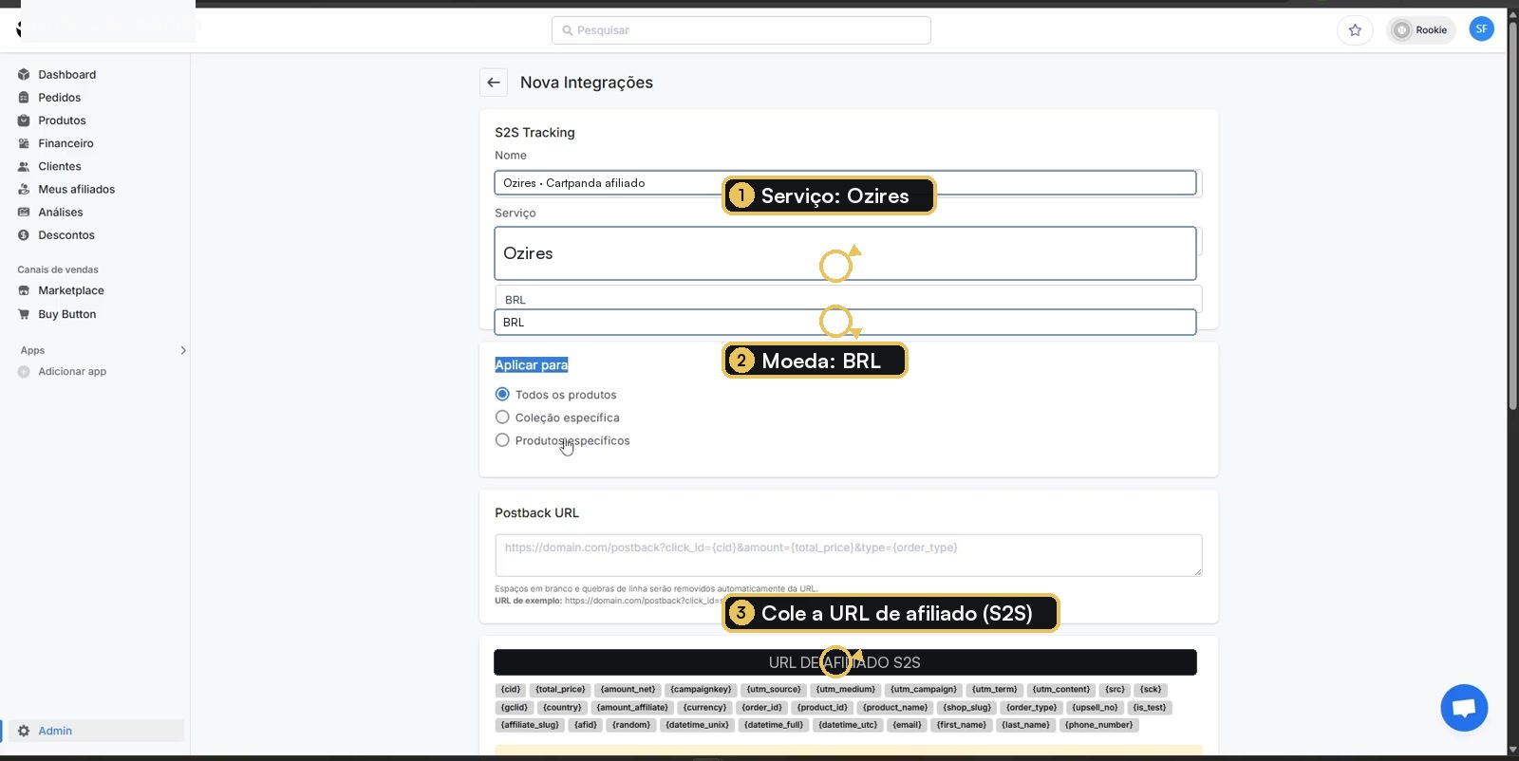The image size is (1519, 761).
Task: Insert the {datetime_unix} variable tag
Action: point(697,725)
